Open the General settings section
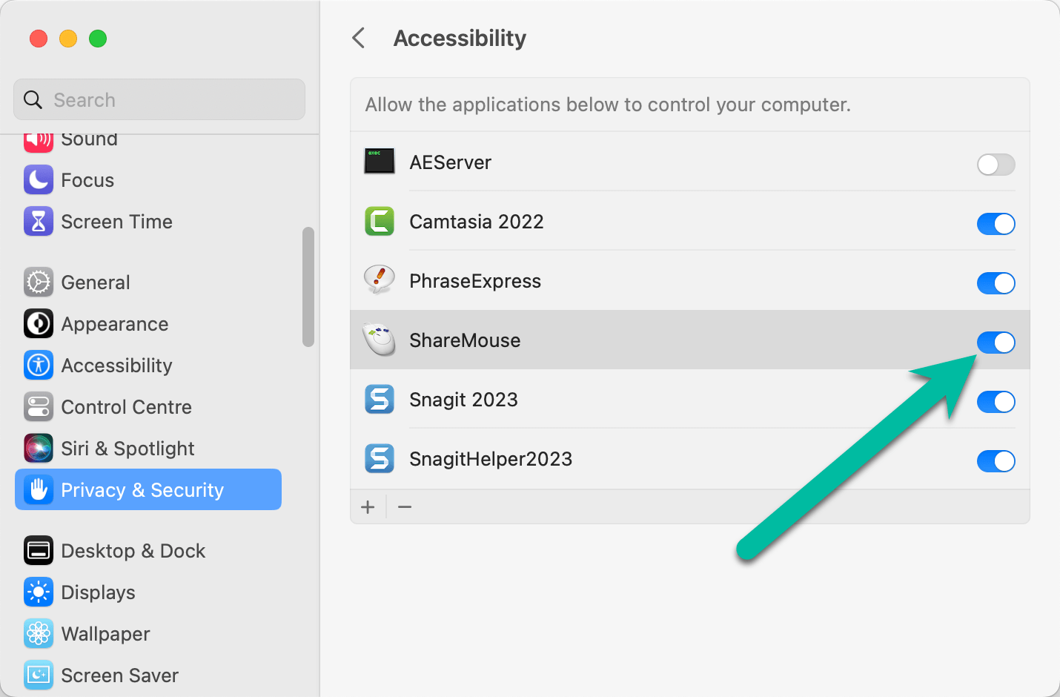Screen dimensions: 1060x697 click(x=95, y=283)
